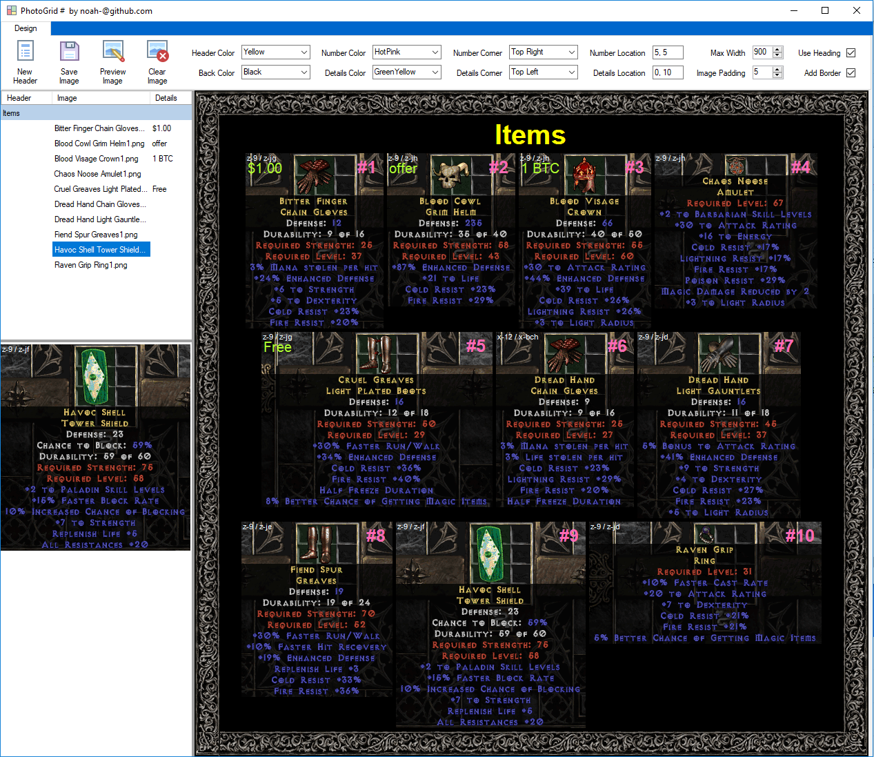
Task: Open the Header Color dropdown showing Yellow
Action: [x=276, y=52]
